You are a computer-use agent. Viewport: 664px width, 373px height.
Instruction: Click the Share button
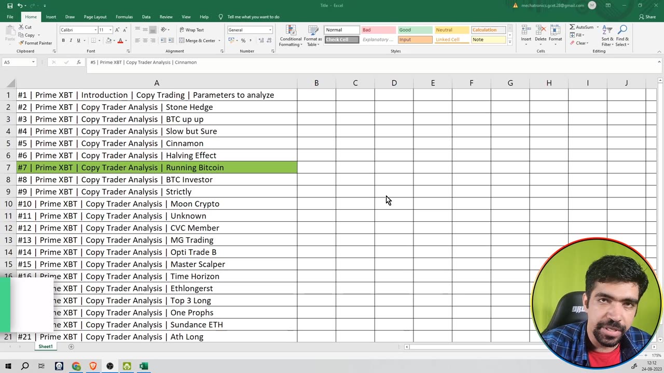(647, 17)
